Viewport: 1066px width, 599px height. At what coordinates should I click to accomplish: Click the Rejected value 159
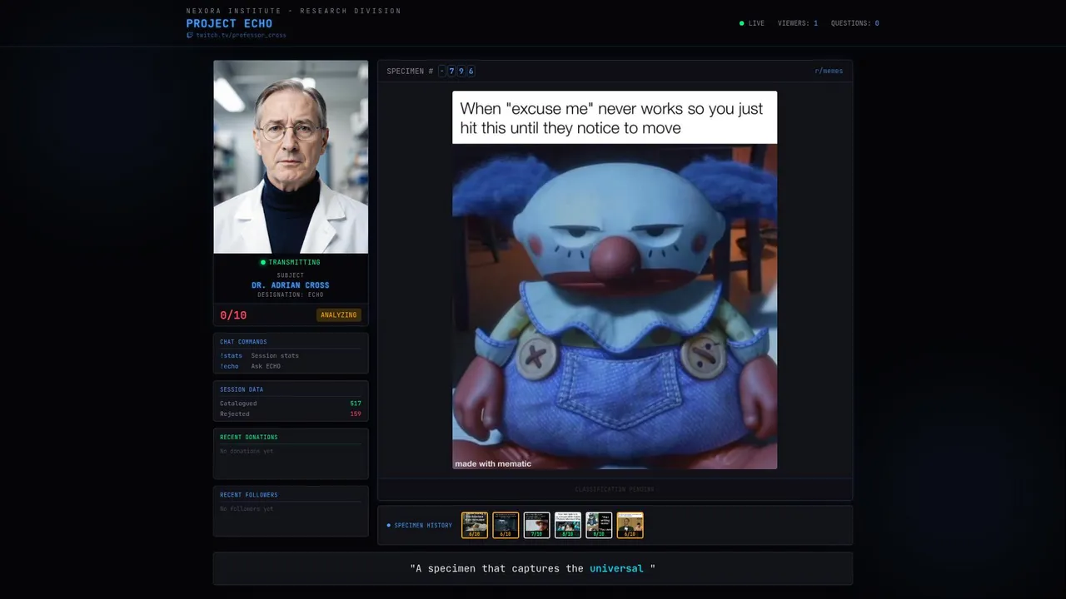(x=356, y=413)
